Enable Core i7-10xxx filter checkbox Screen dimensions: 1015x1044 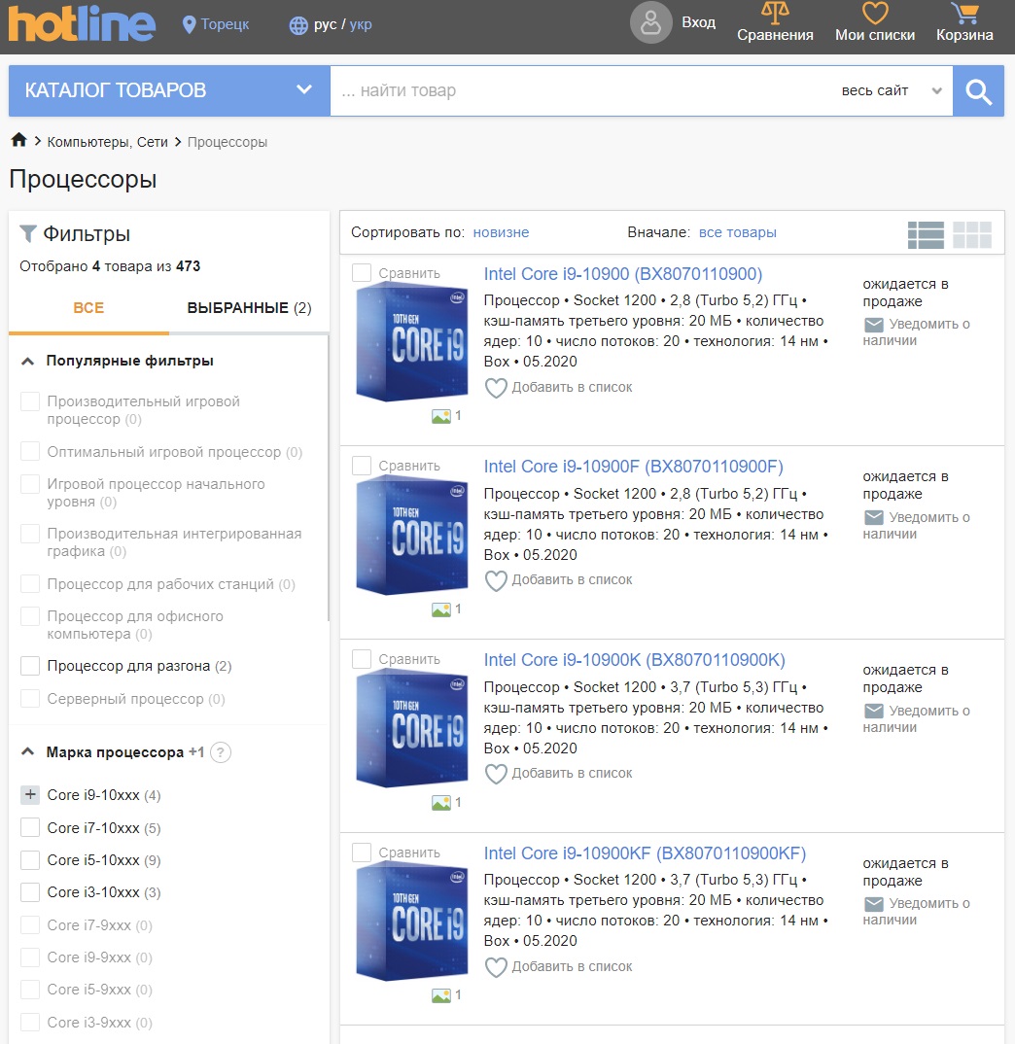click(30, 827)
